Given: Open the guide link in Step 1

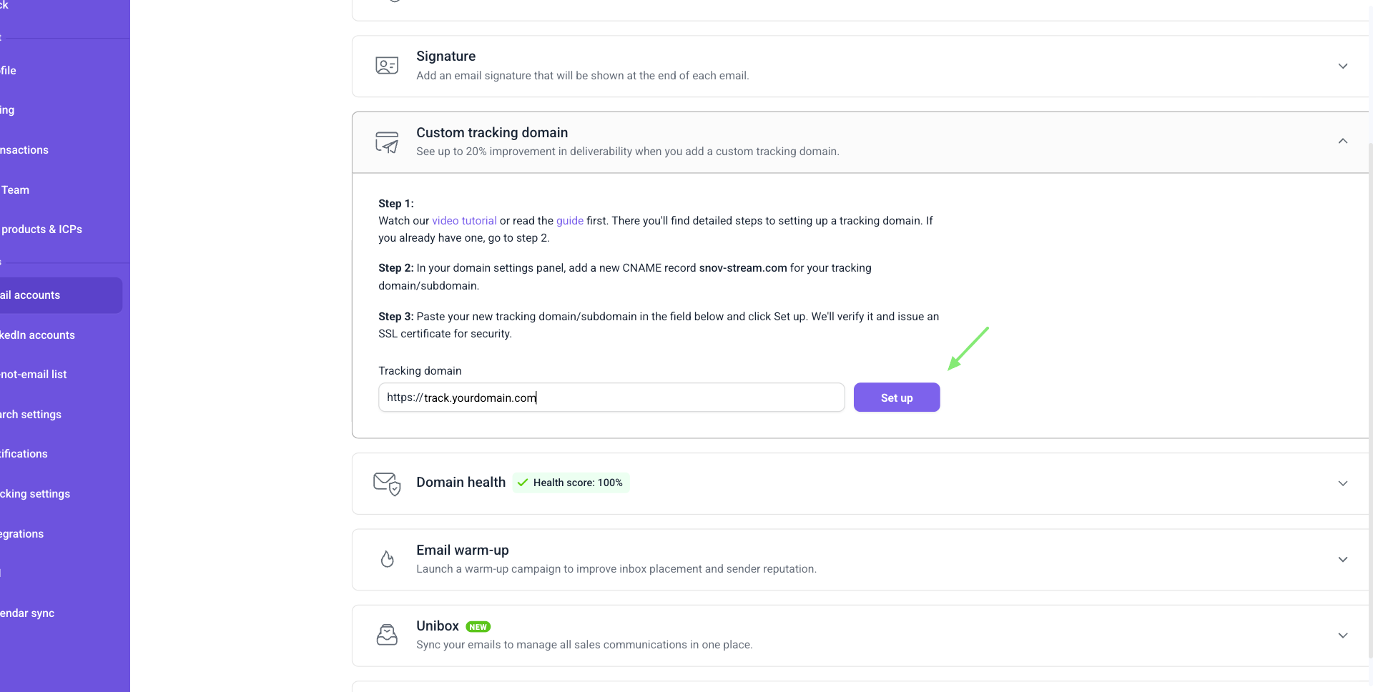Looking at the screenshot, I should pyautogui.click(x=570, y=221).
